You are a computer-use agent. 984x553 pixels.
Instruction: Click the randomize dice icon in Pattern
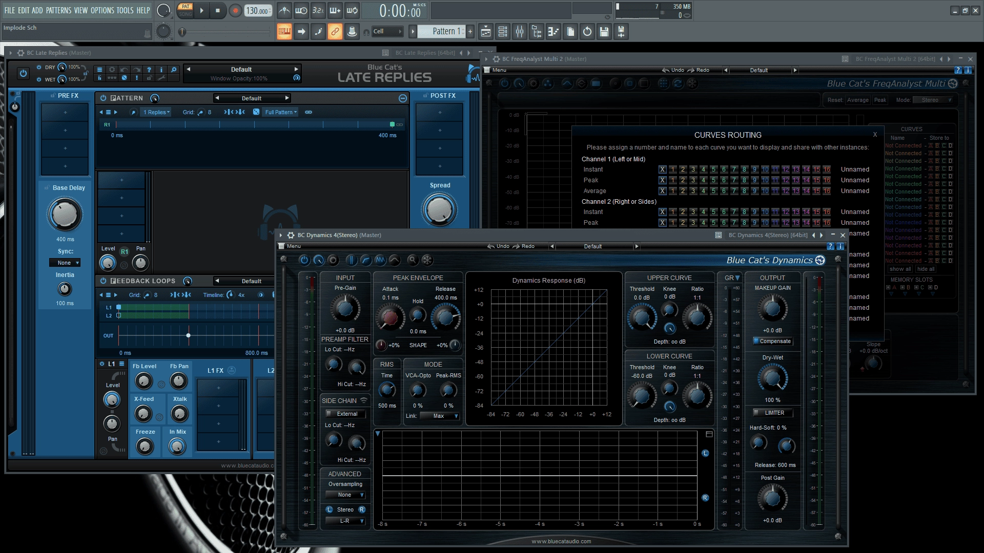coord(256,112)
